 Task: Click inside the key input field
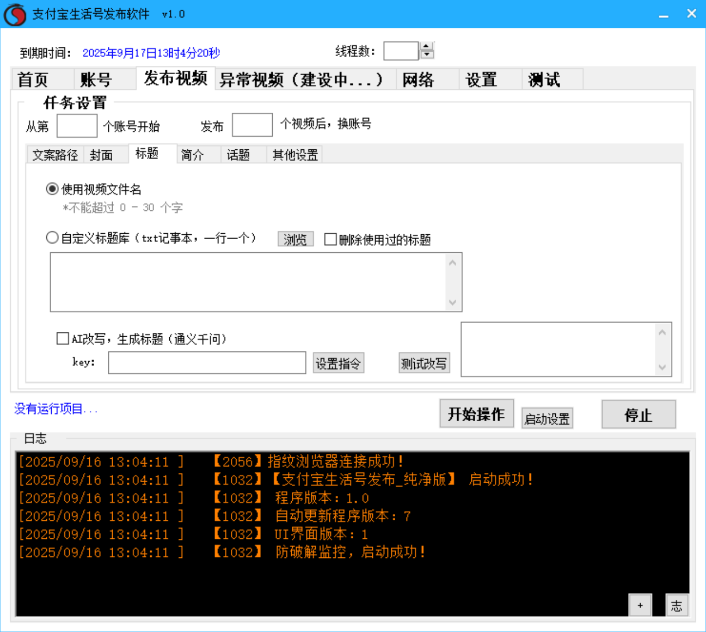coord(207,362)
